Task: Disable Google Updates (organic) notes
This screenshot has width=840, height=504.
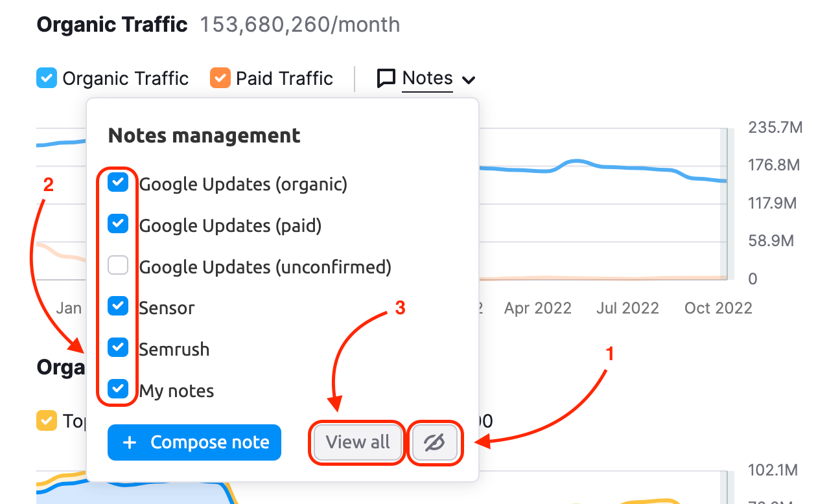Action: click(117, 183)
